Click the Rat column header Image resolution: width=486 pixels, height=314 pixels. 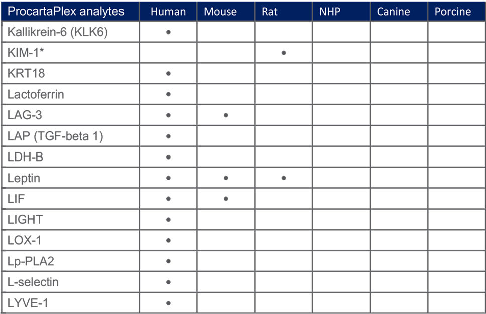(x=270, y=12)
